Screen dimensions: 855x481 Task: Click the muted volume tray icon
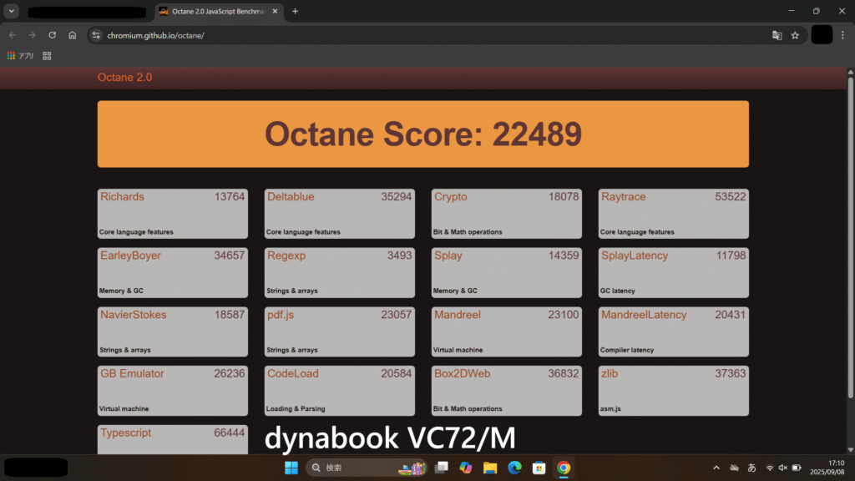coord(783,468)
